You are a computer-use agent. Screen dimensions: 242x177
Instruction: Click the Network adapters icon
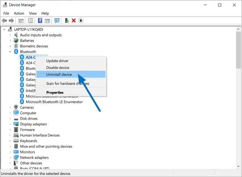click(16, 157)
